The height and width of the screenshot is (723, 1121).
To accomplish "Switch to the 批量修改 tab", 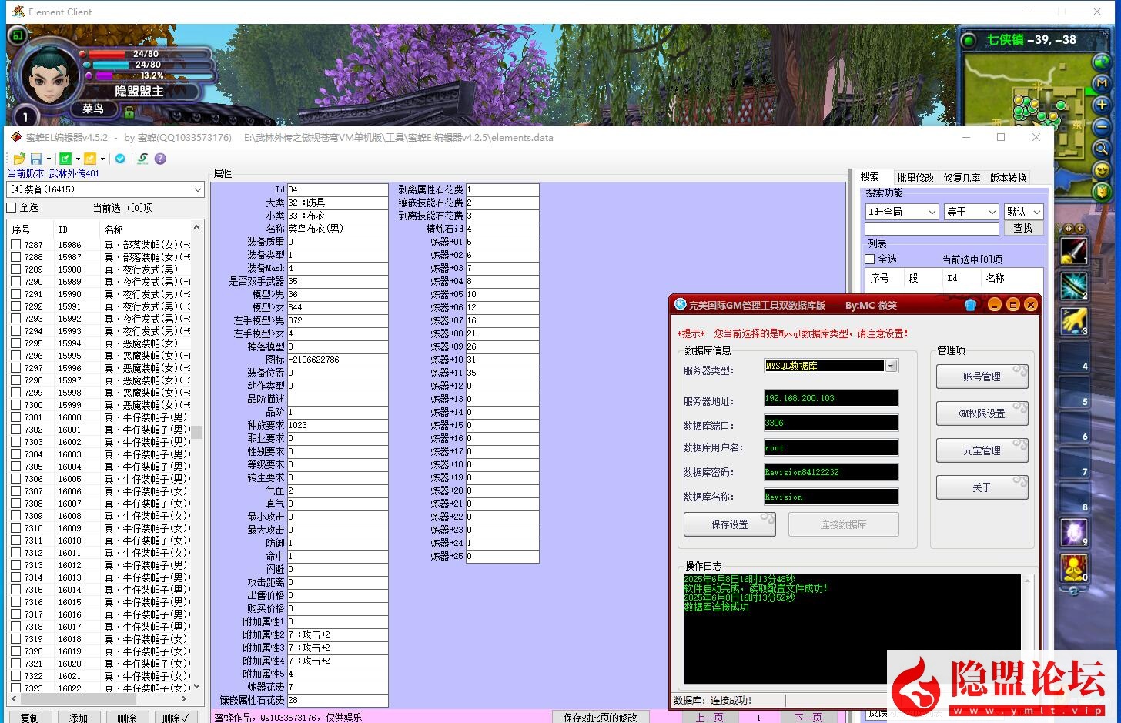I will [x=915, y=178].
